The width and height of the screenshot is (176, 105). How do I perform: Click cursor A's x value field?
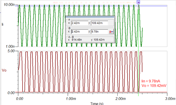tap(80, 23)
